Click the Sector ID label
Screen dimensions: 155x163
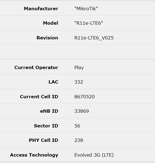click(x=46, y=126)
